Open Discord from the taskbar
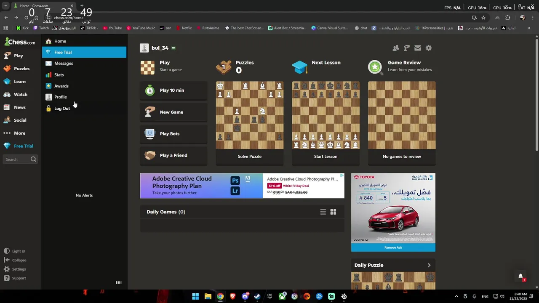 pyautogui.click(x=245, y=297)
